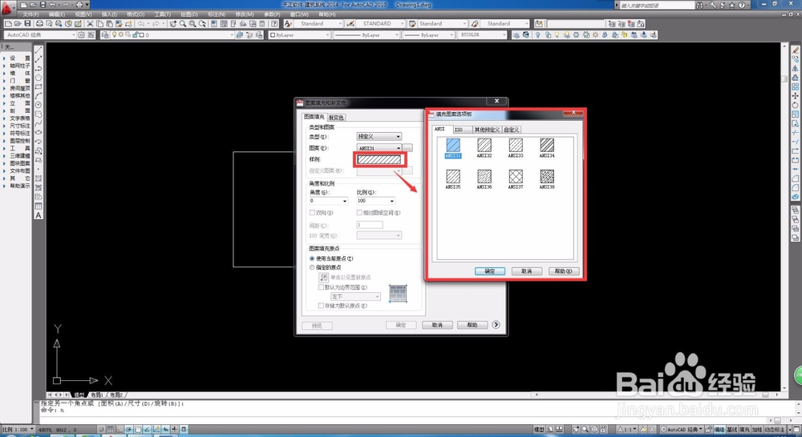Click the Cut scissors icon
The height and width of the screenshot is (437, 802).
(x=90, y=23)
